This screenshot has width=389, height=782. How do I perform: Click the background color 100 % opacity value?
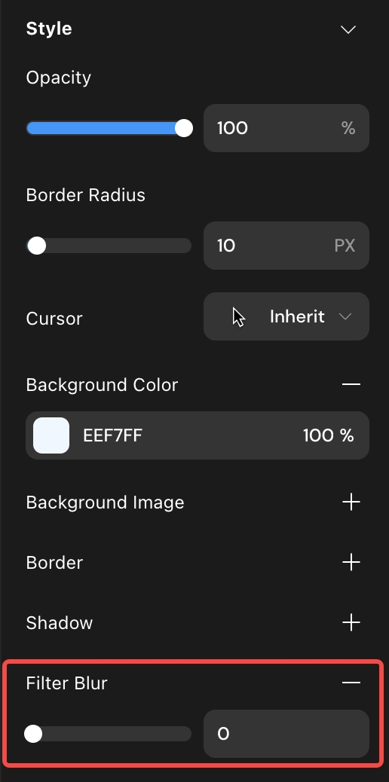328,435
